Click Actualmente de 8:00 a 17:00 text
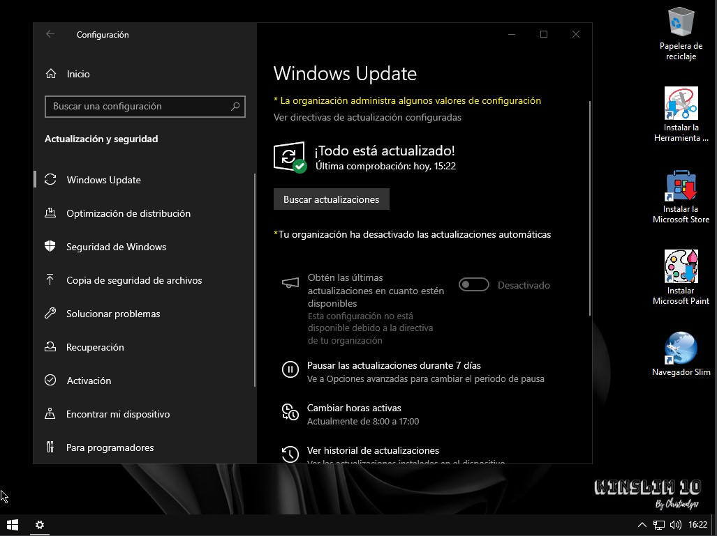 pos(363,422)
